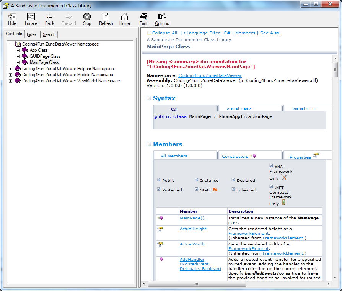The width and height of the screenshot is (342, 291).
Task: Collapse the Syntax section
Action: 149,98
